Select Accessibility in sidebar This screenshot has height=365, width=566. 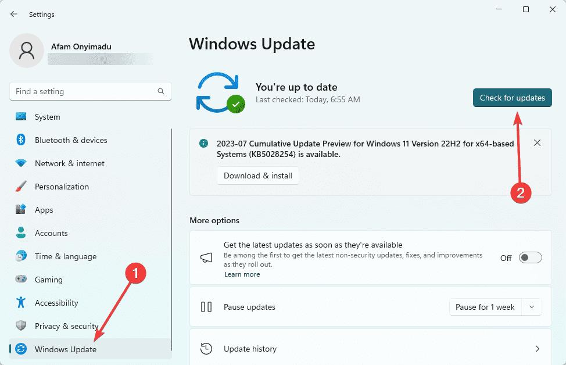click(90, 303)
